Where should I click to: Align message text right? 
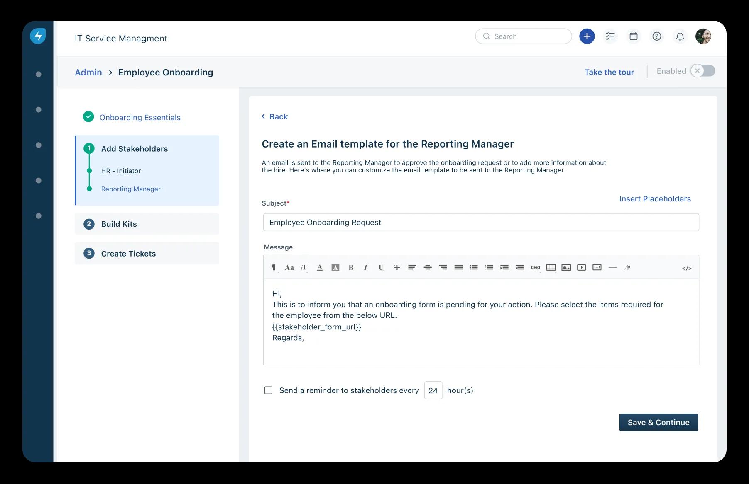tap(443, 268)
